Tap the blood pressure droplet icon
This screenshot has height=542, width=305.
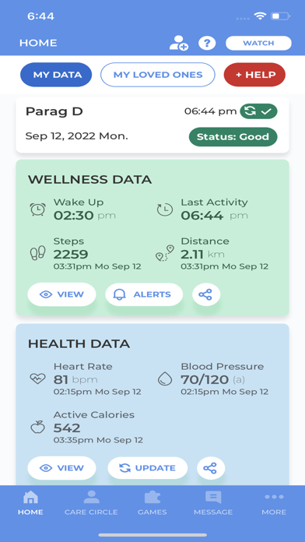tap(165, 378)
